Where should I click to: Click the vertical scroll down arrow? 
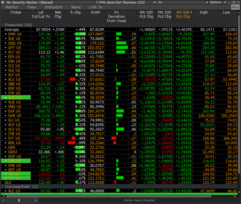[239, 192]
